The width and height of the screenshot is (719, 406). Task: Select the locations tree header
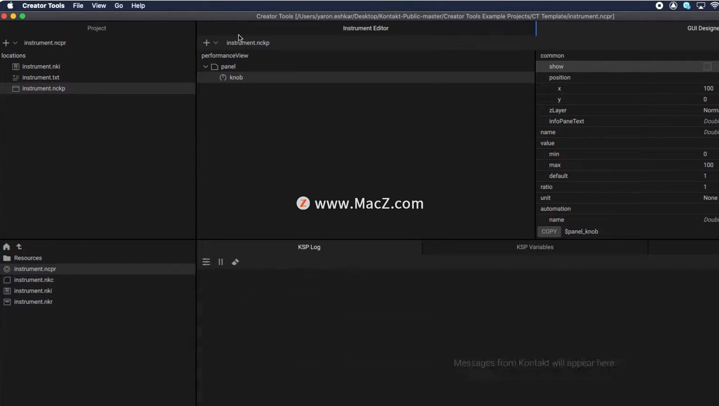pos(13,55)
